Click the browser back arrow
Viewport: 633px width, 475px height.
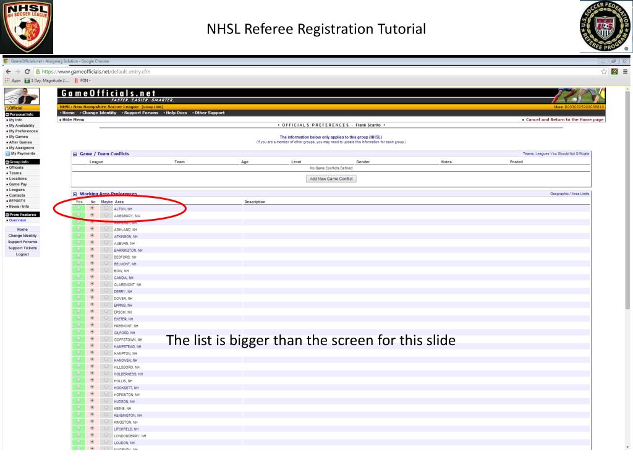(x=7, y=72)
